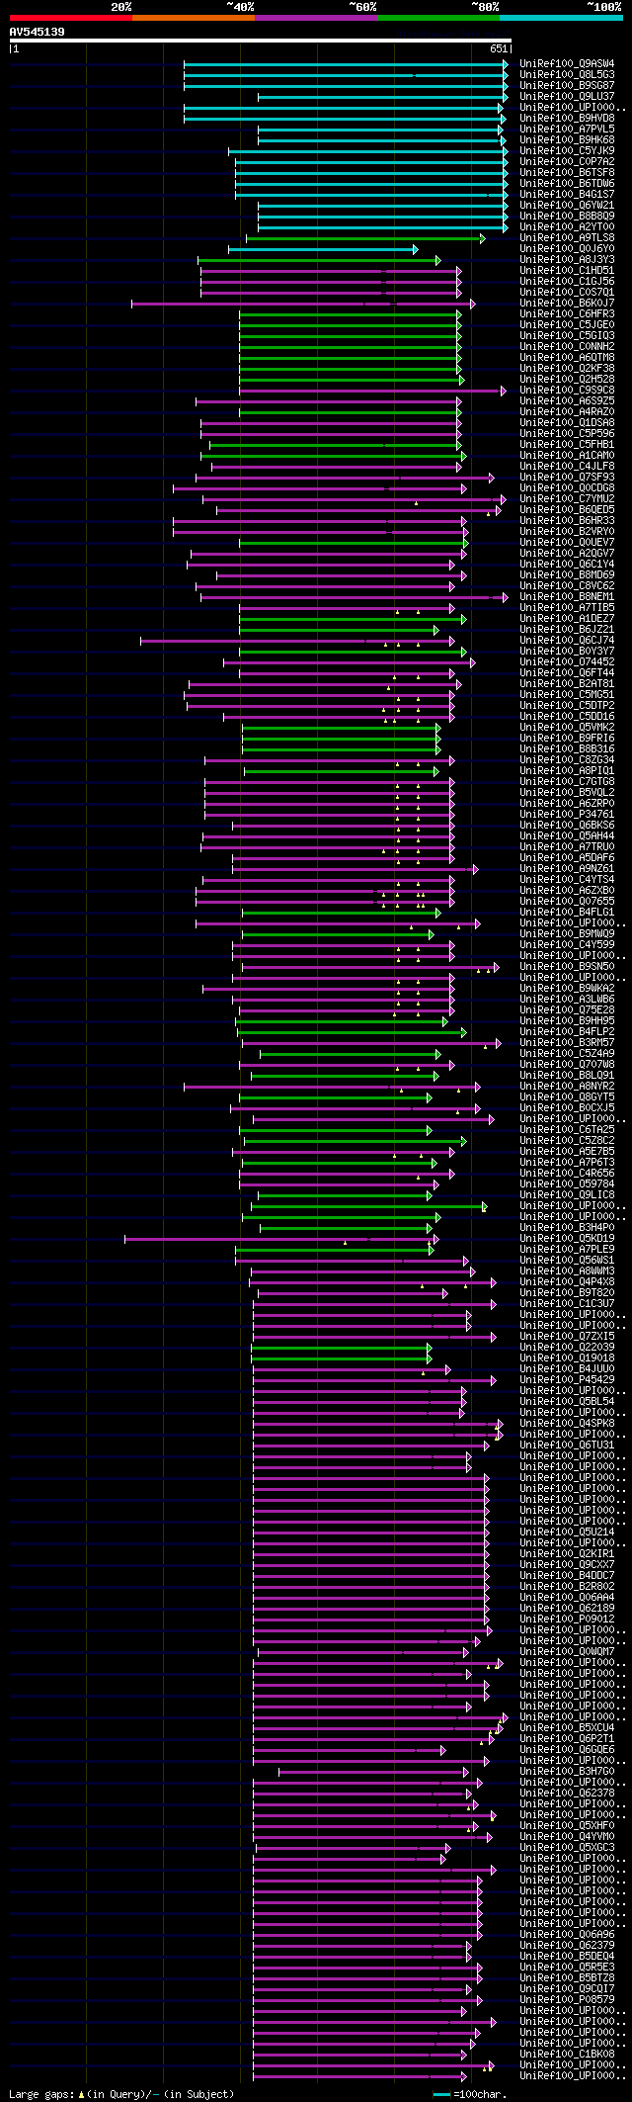Select hit label UniRef100_Q5XGC3
Image resolution: width=632 pixels, height=2102 pixels.
coord(567,1847)
